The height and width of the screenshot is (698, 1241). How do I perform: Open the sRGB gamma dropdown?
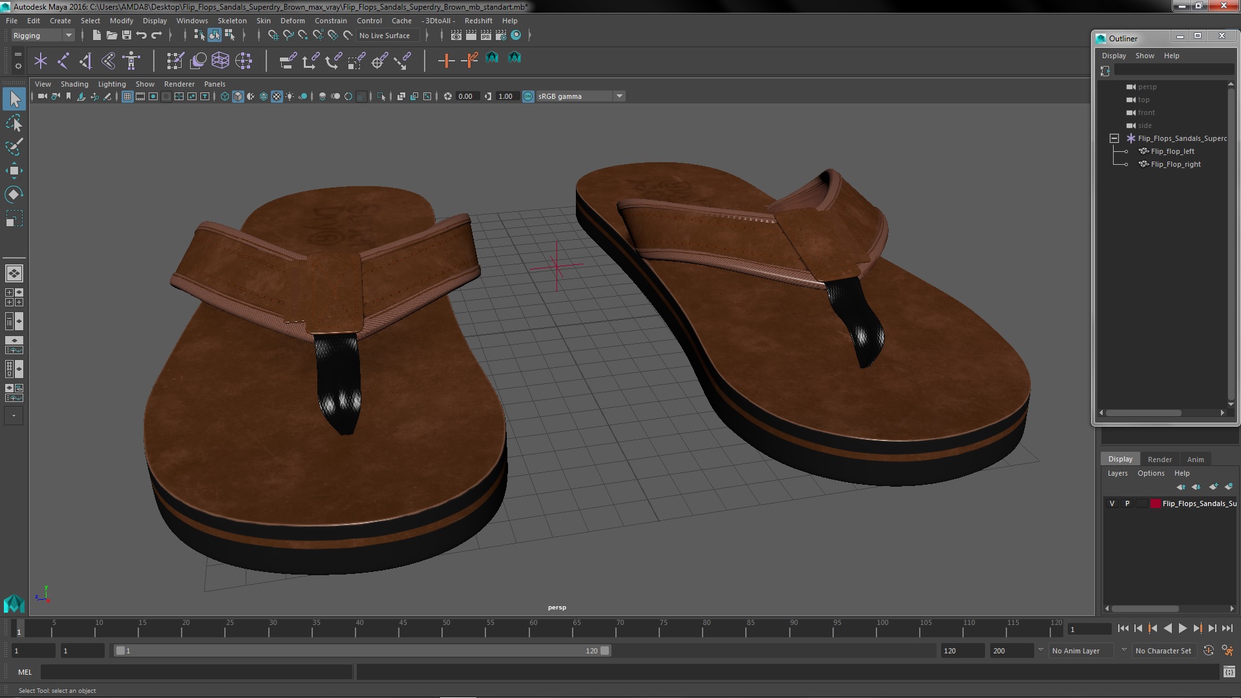[619, 96]
